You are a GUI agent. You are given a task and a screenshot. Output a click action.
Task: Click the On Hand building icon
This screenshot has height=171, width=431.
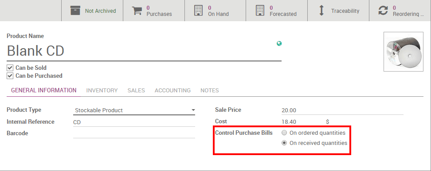[199, 11]
